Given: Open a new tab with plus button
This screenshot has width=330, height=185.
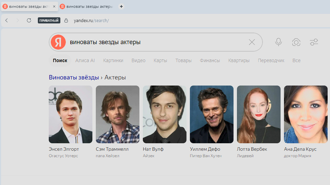Looking at the screenshot, I should pos(121,7).
